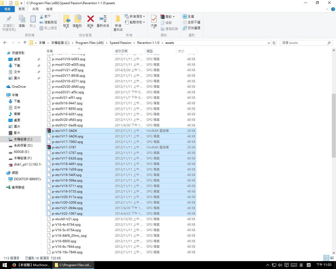This screenshot has height=269, width=336.
Task: Click the History (歷程記錄) button
Action: pos(169,29)
